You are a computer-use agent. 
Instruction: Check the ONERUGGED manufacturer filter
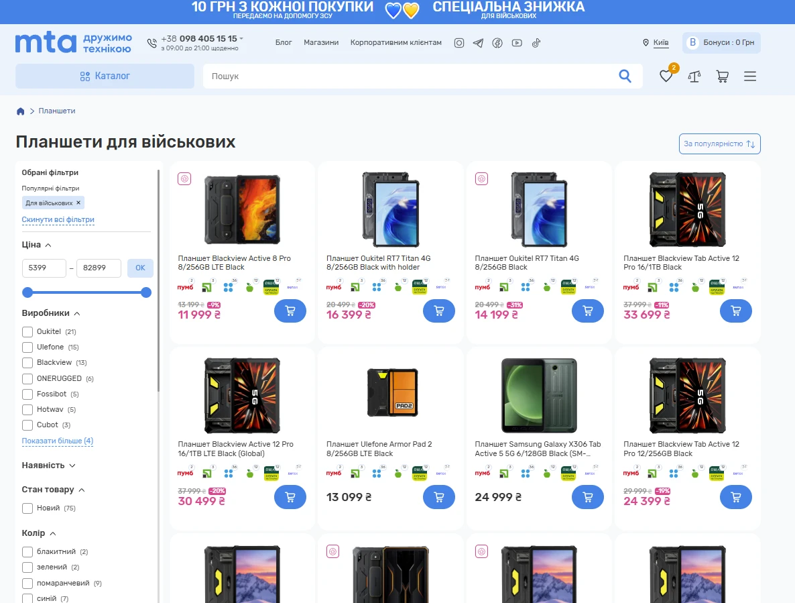click(x=27, y=379)
